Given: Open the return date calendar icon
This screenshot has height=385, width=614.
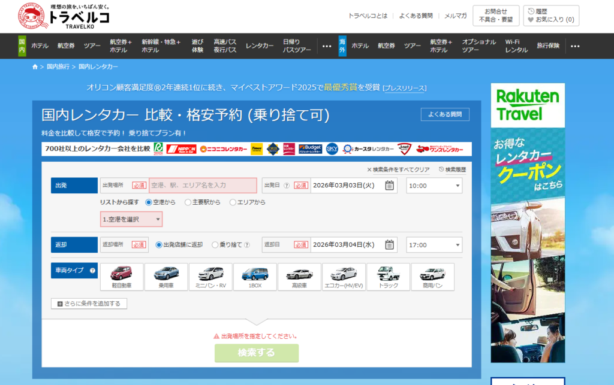Looking at the screenshot, I should pyautogui.click(x=390, y=245).
